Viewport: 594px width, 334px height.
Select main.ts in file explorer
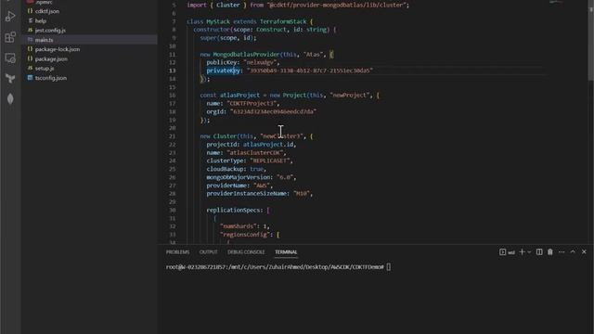[44, 40]
